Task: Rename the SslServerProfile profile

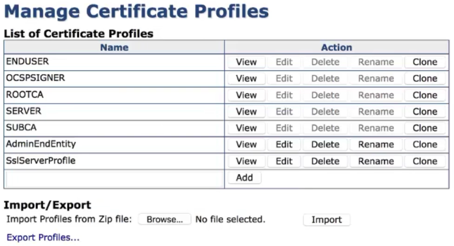Action: pos(376,161)
